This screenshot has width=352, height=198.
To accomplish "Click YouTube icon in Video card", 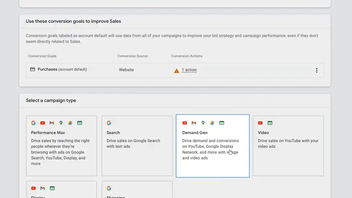I will [260, 123].
